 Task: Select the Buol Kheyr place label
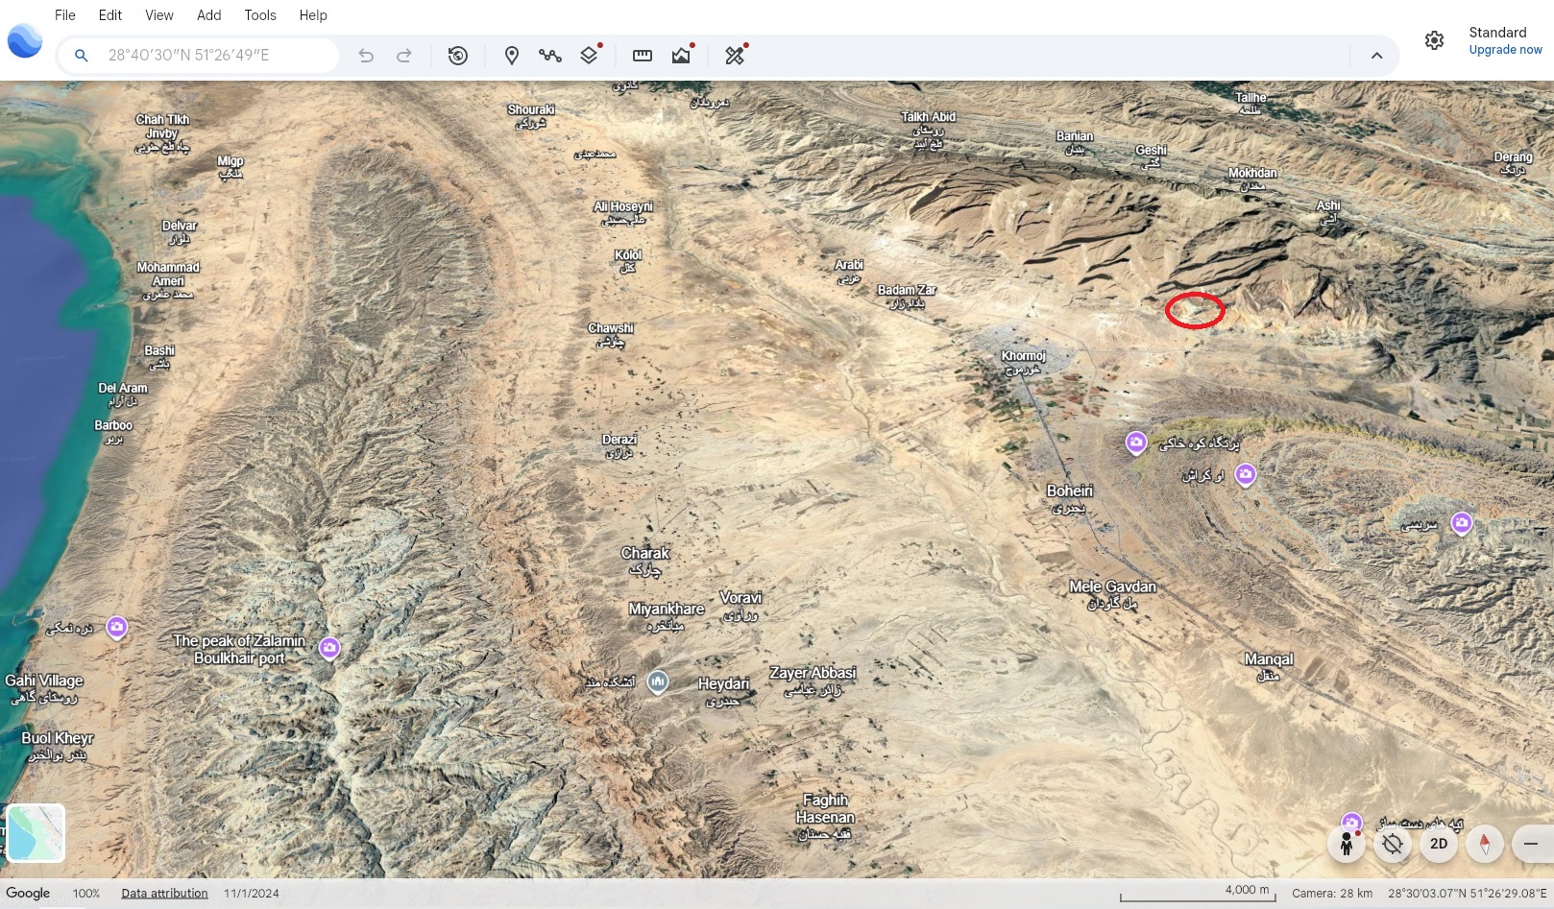pyautogui.click(x=58, y=746)
